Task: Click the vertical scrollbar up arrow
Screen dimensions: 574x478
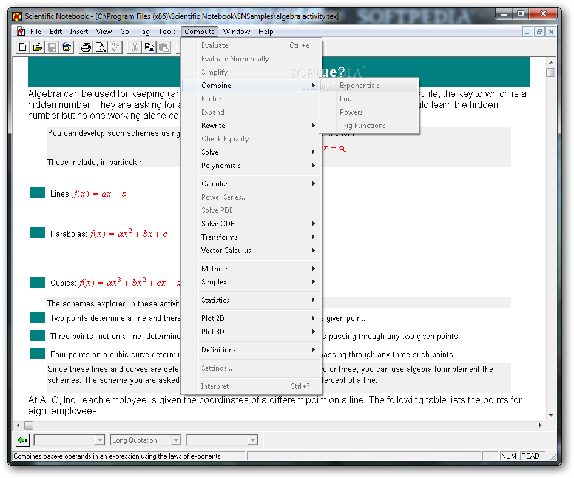Action: (550, 62)
